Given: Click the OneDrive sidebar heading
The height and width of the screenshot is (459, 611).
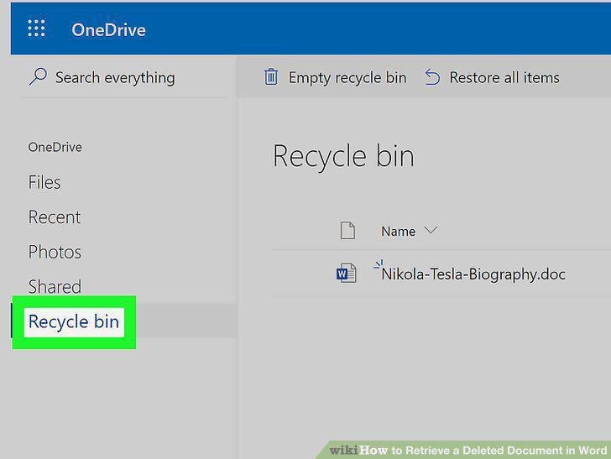Looking at the screenshot, I should coord(55,147).
